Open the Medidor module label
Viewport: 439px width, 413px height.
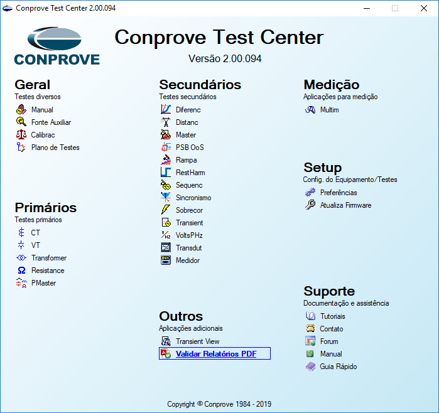(188, 260)
